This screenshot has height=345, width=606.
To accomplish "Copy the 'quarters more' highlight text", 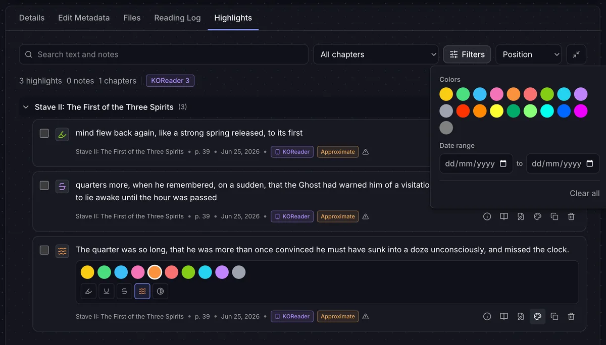I will coord(554,216).
